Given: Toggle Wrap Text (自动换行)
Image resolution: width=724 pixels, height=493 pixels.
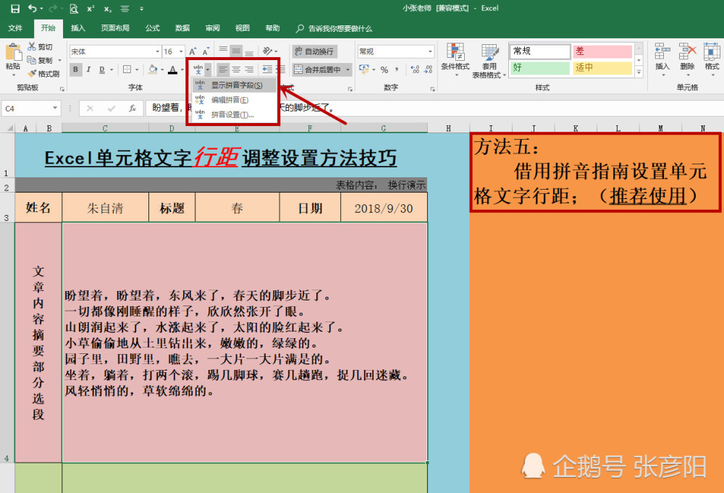Looking at the screenshot, I should point(314,51).
